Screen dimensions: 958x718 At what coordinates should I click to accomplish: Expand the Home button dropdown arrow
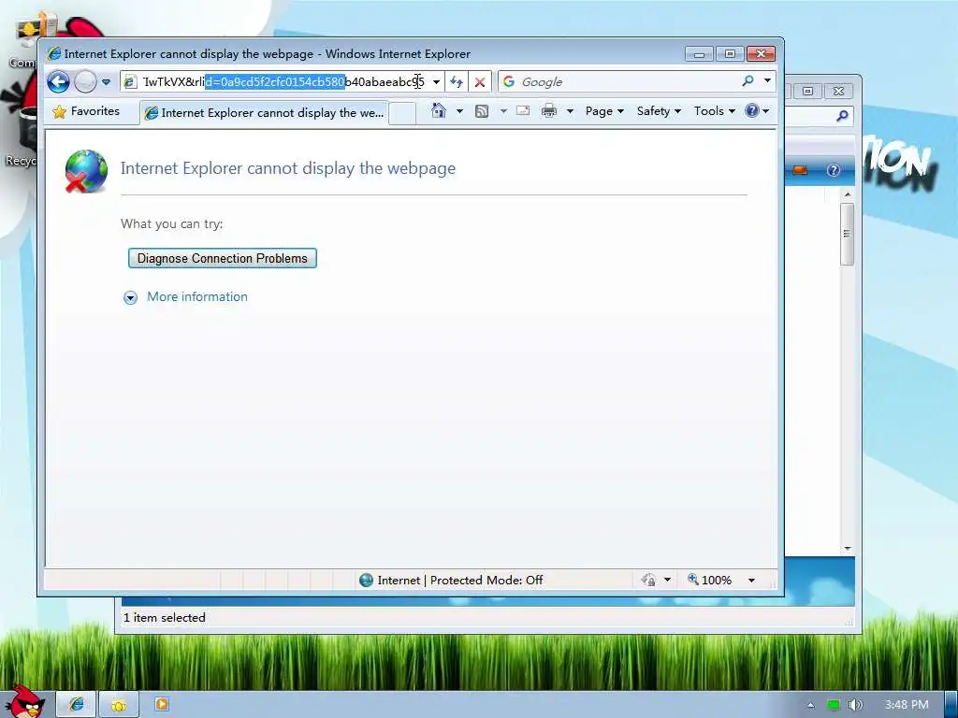(459, 111)
